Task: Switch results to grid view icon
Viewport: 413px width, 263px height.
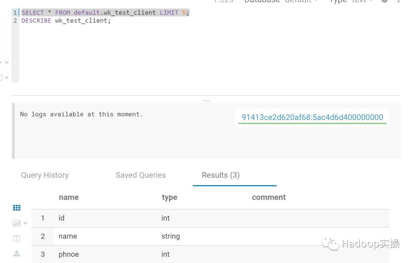Action: pyautogui.click(x=16, y=208)
